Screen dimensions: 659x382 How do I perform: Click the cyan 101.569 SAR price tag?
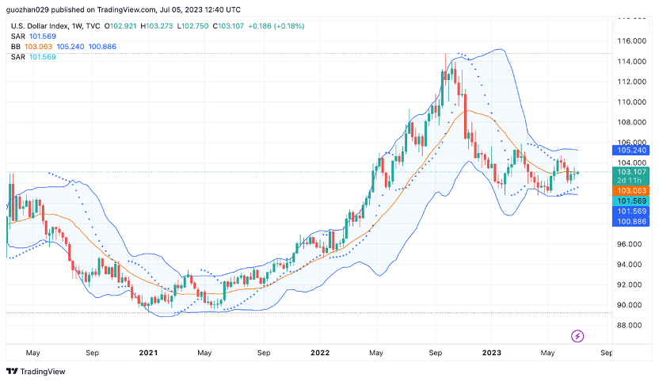click(x=630, y=201)
